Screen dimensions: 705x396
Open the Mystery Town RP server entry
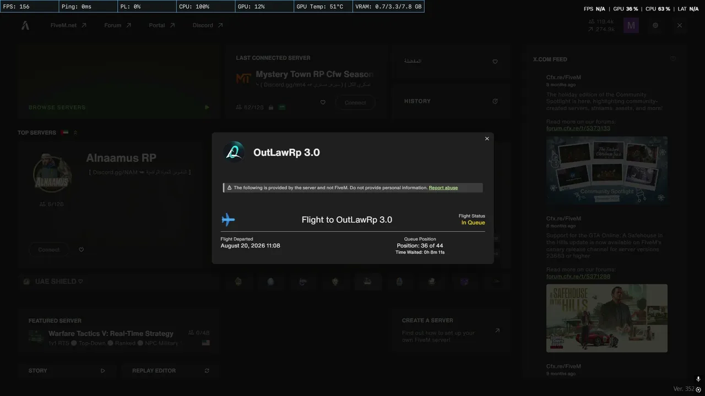314,74
